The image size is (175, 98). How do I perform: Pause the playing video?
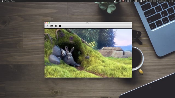pos(56,26)
